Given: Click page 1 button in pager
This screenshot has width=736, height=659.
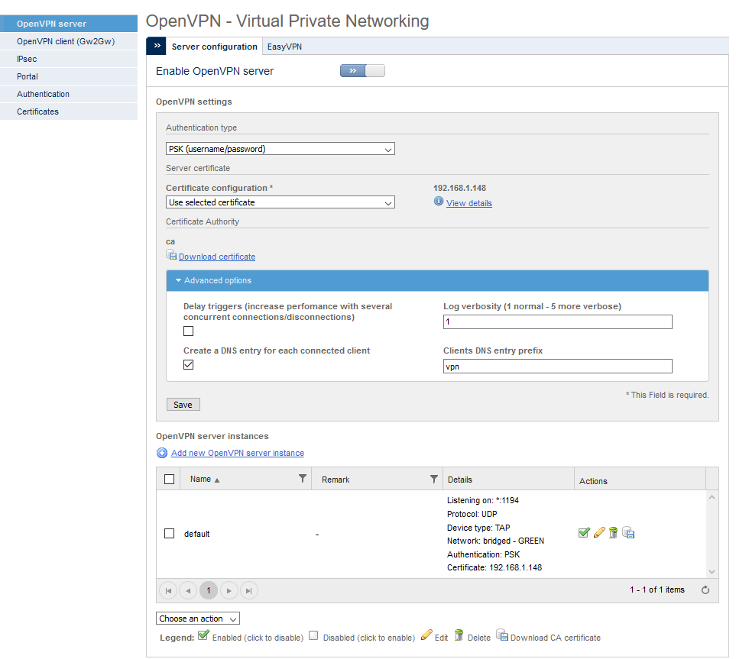Looking at the screenshot, I should tap(209, 590).
